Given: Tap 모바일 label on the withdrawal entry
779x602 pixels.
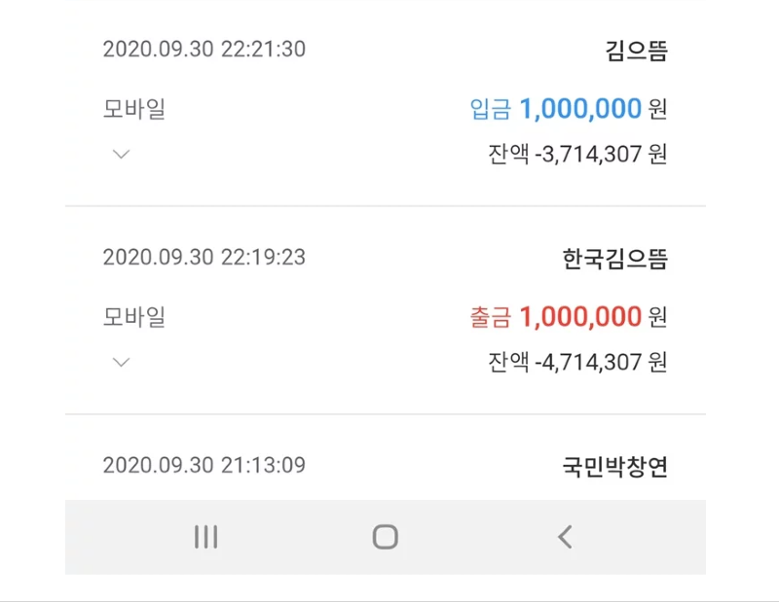Looking at the screenshot, I should pyautogui.click(x=134, y=316).
